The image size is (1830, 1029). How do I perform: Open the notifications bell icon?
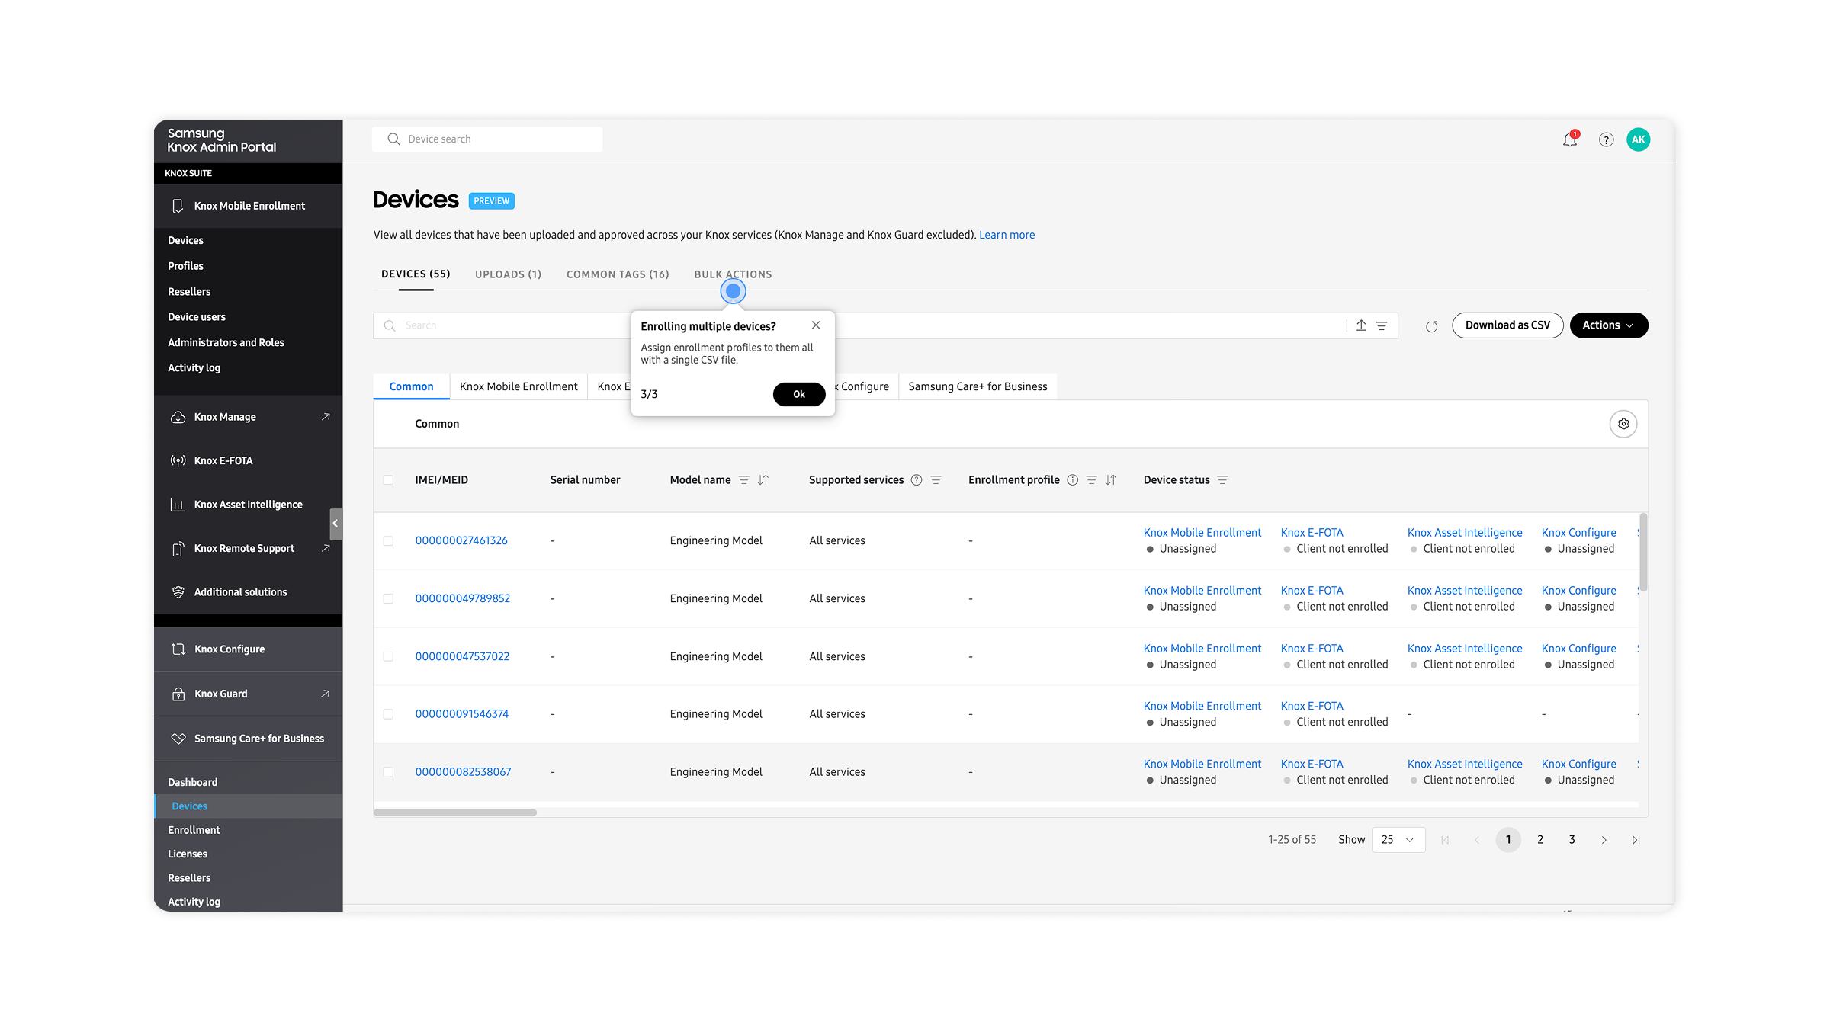coord(1569,139)
